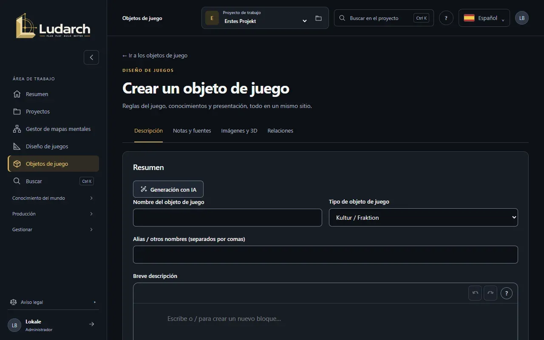Click the Diseño de juegos ruler icon

[17, 146]
